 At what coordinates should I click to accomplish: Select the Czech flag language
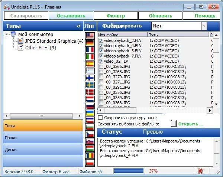90,134
